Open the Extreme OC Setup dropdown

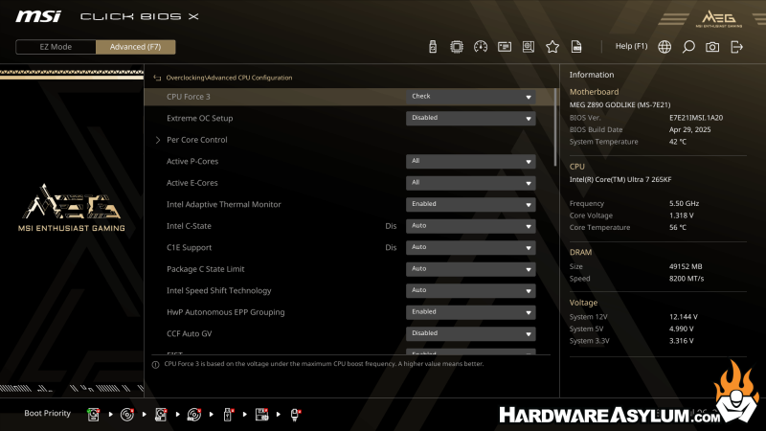click(x=470, y=118)
